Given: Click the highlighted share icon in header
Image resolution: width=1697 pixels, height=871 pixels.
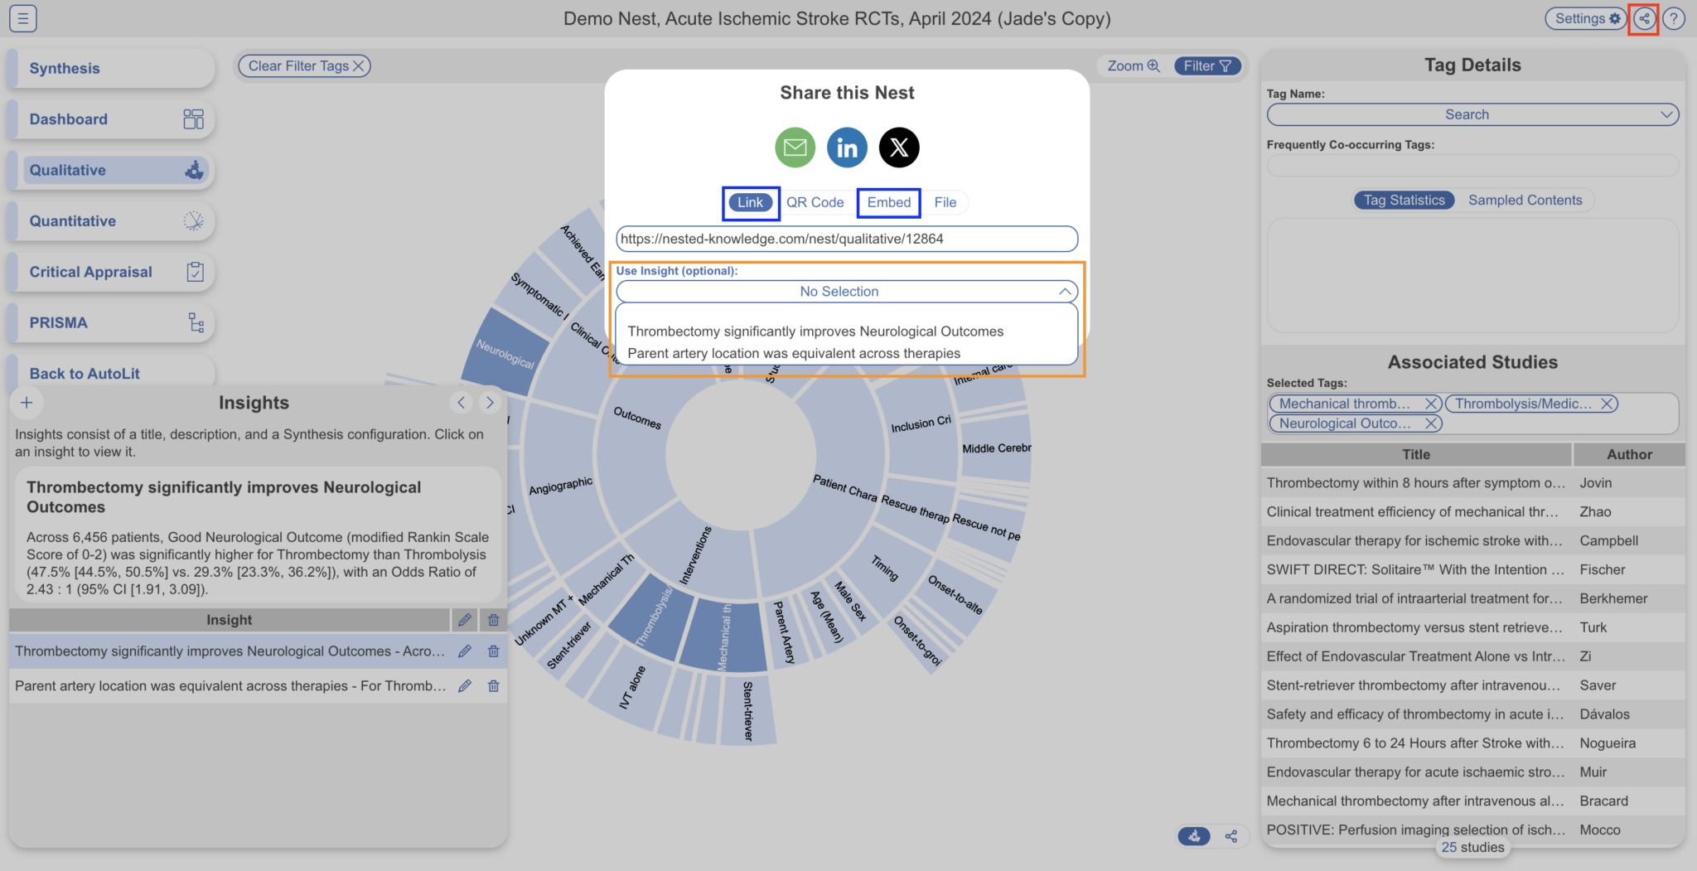Looking at the screenshot, I should pos(1644,17).
